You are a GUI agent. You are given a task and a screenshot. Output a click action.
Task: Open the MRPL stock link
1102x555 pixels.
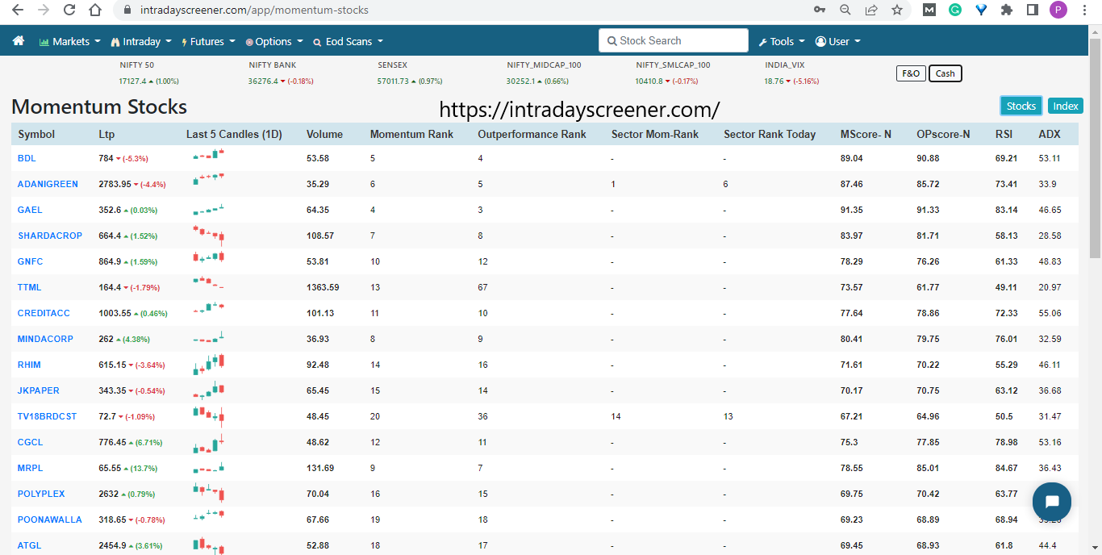29,468
